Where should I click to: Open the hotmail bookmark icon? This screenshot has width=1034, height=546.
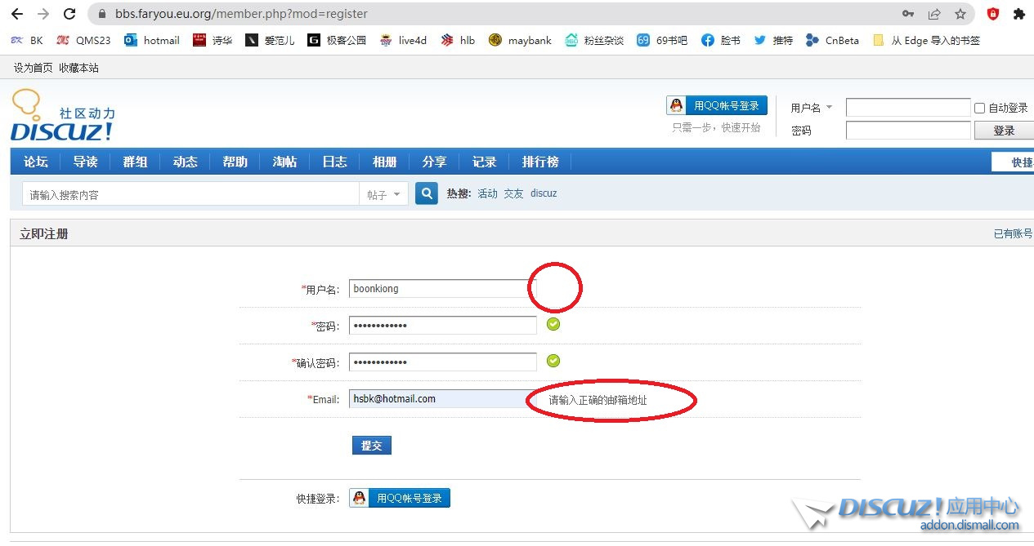point(131,40)
